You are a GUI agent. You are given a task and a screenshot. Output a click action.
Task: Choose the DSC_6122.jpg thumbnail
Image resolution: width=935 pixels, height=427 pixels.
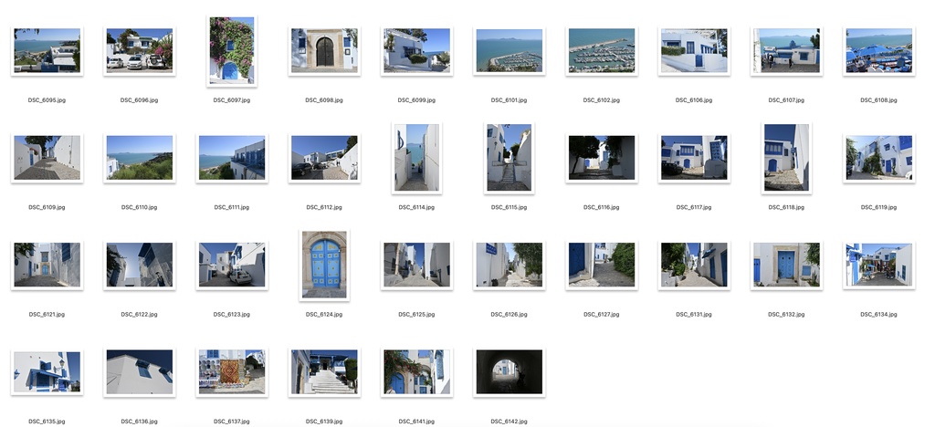140,265
